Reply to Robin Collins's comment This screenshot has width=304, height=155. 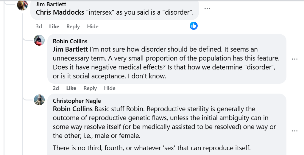click(x=90, y=88)
